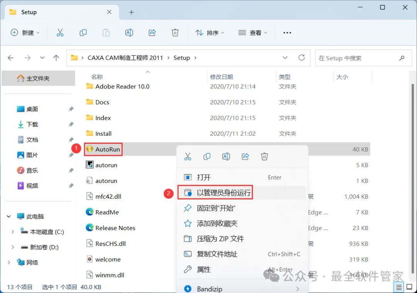
Task: Expand the 网络 tree node
Action: [x=9, y=263]
